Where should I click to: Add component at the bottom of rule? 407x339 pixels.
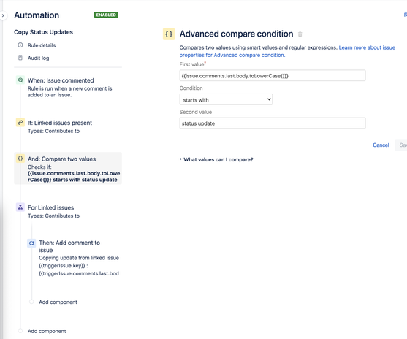(x=47, y=331)
